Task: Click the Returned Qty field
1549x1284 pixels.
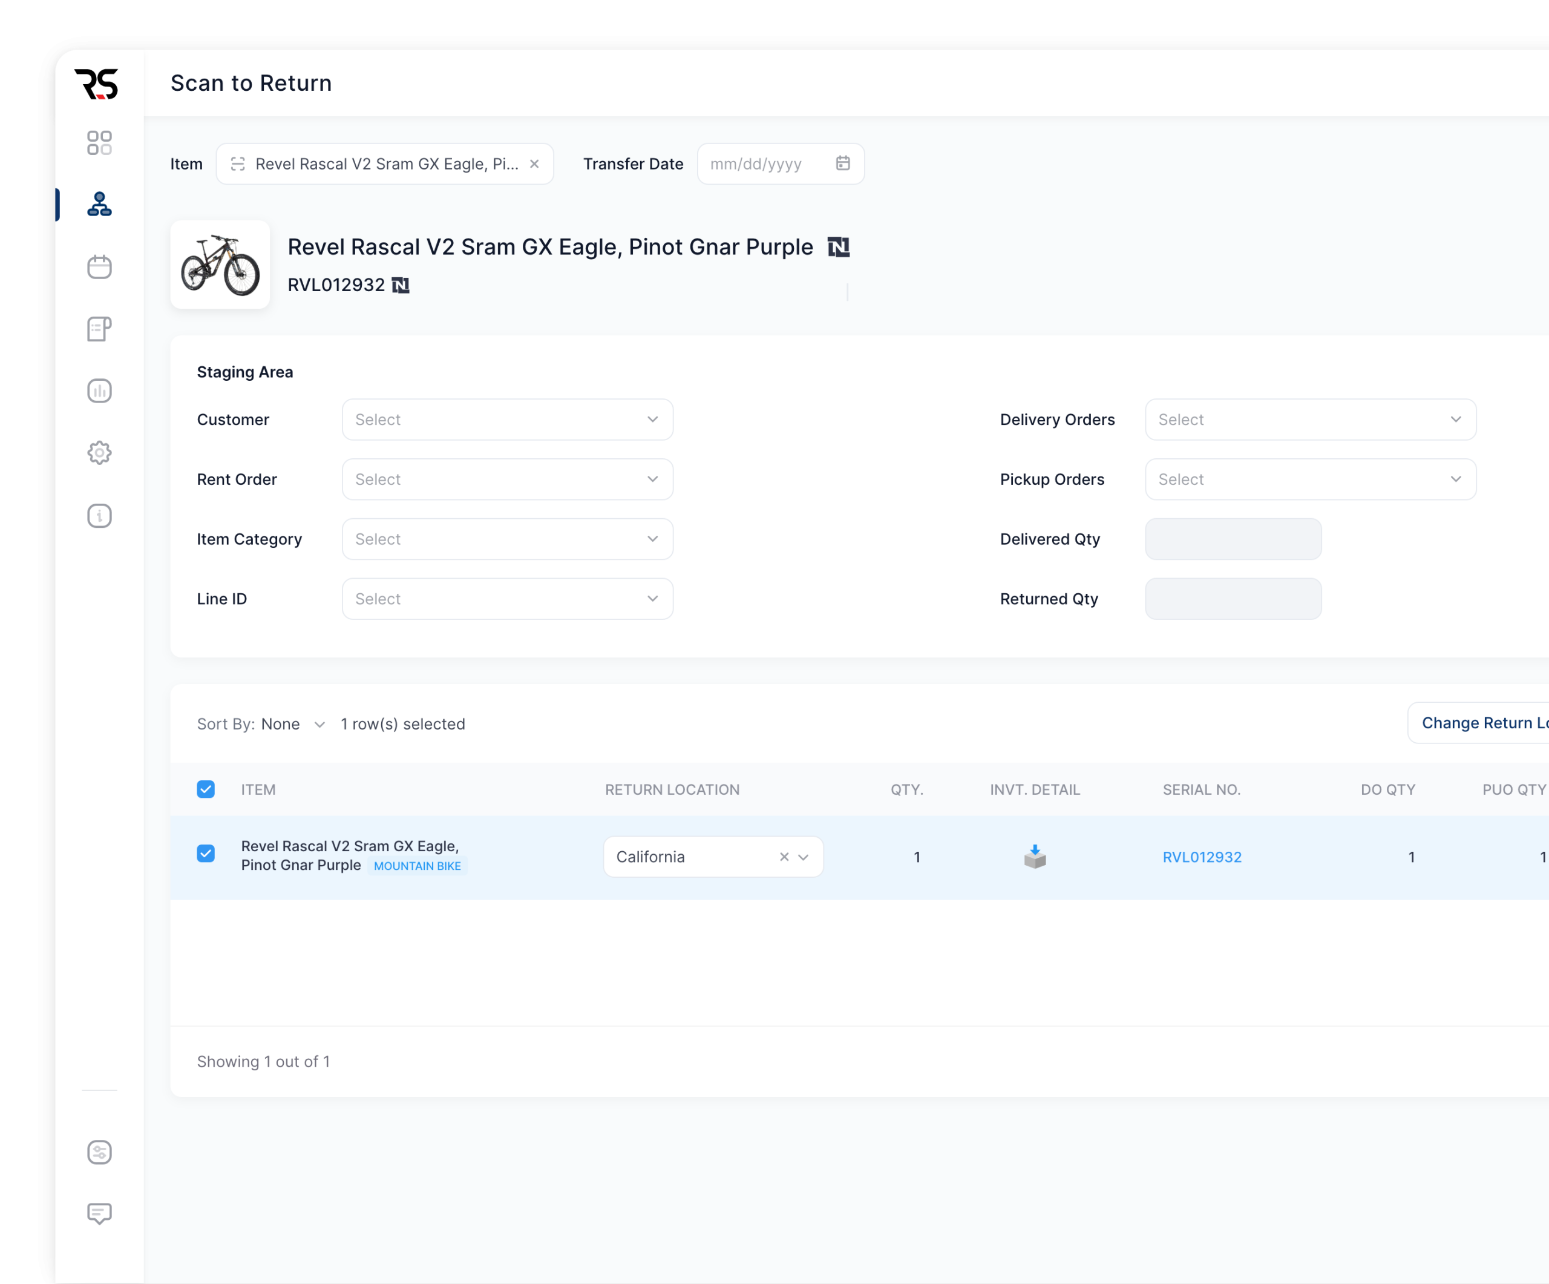Action: [1233, 599]
